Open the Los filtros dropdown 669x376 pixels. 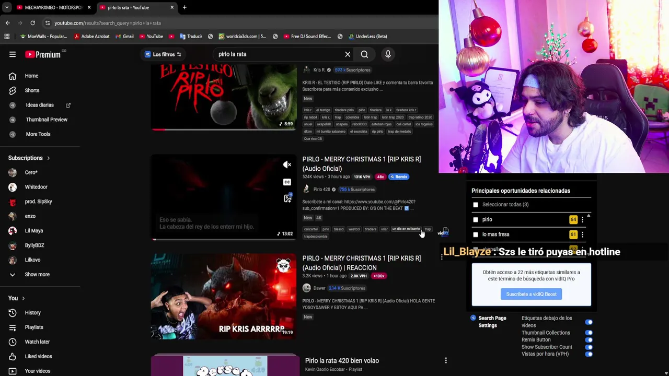pos(163,54)
